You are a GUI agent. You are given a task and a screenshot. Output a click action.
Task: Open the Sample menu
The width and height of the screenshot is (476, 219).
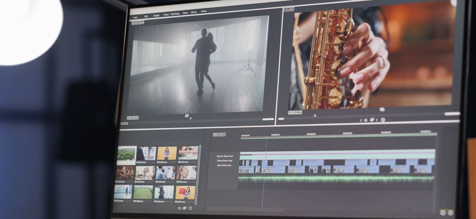coord(156,15)
